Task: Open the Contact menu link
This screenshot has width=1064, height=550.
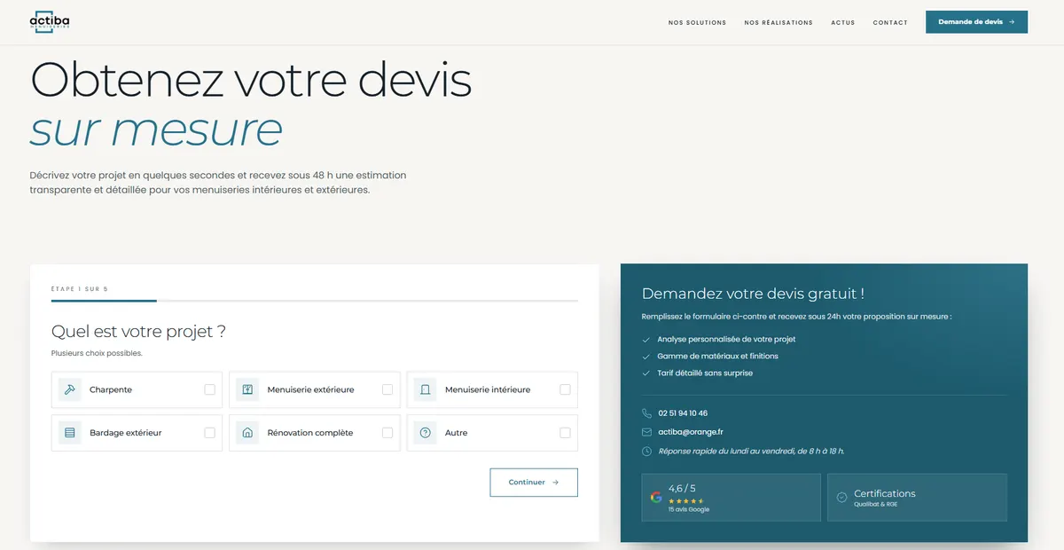Action: 890,23
